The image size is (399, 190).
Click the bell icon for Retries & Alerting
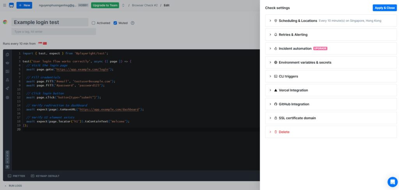275,35
